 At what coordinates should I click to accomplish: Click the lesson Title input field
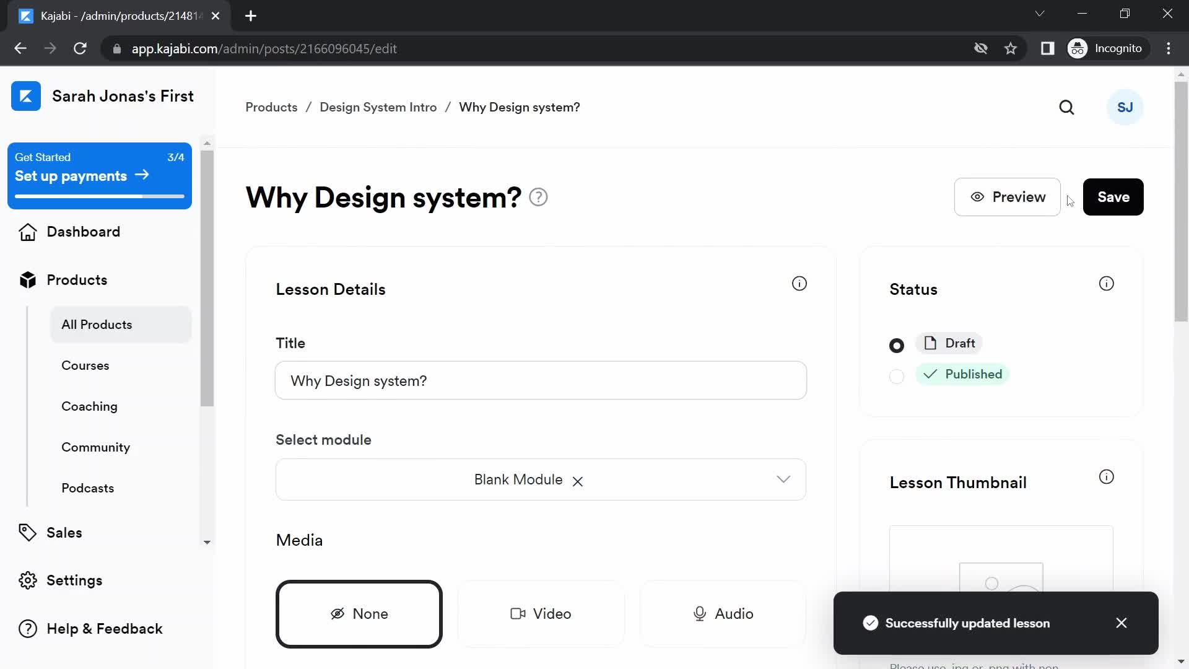[x=541, y=380]
